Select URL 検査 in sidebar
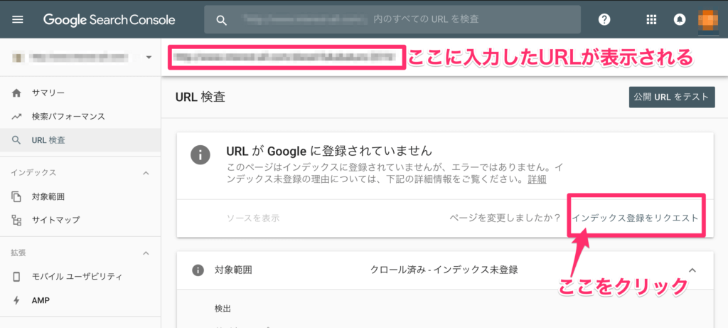 pos(80,140)
